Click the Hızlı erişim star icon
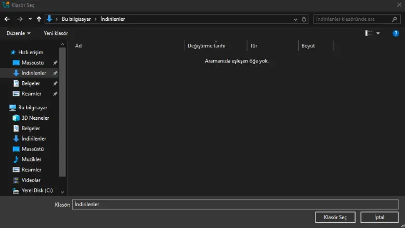This screenshot has height=228, width=405. 13,53
